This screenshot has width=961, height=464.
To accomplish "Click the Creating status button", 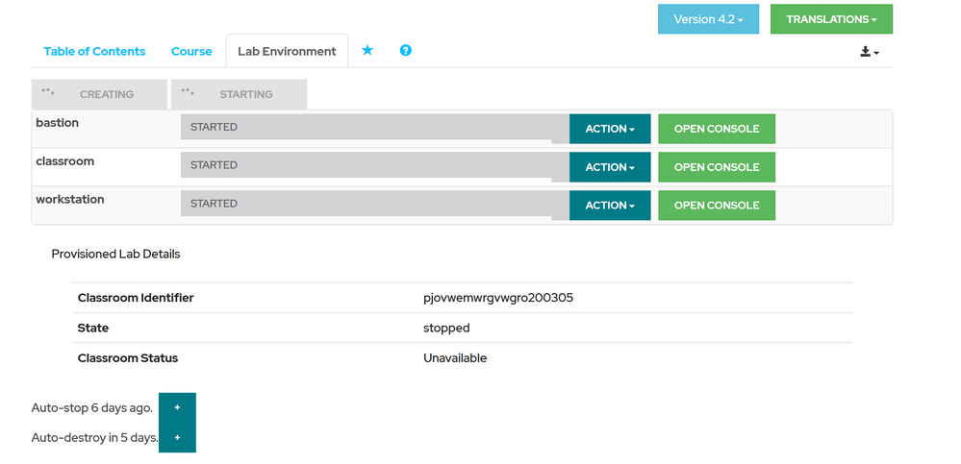I will 99,94.
